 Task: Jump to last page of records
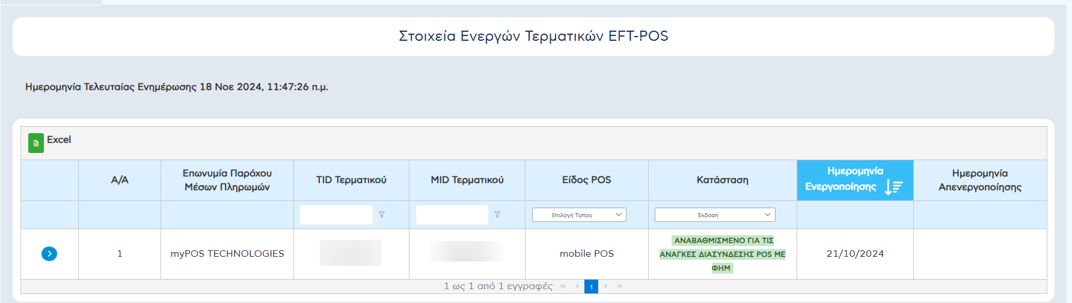(x=619, y=286)
